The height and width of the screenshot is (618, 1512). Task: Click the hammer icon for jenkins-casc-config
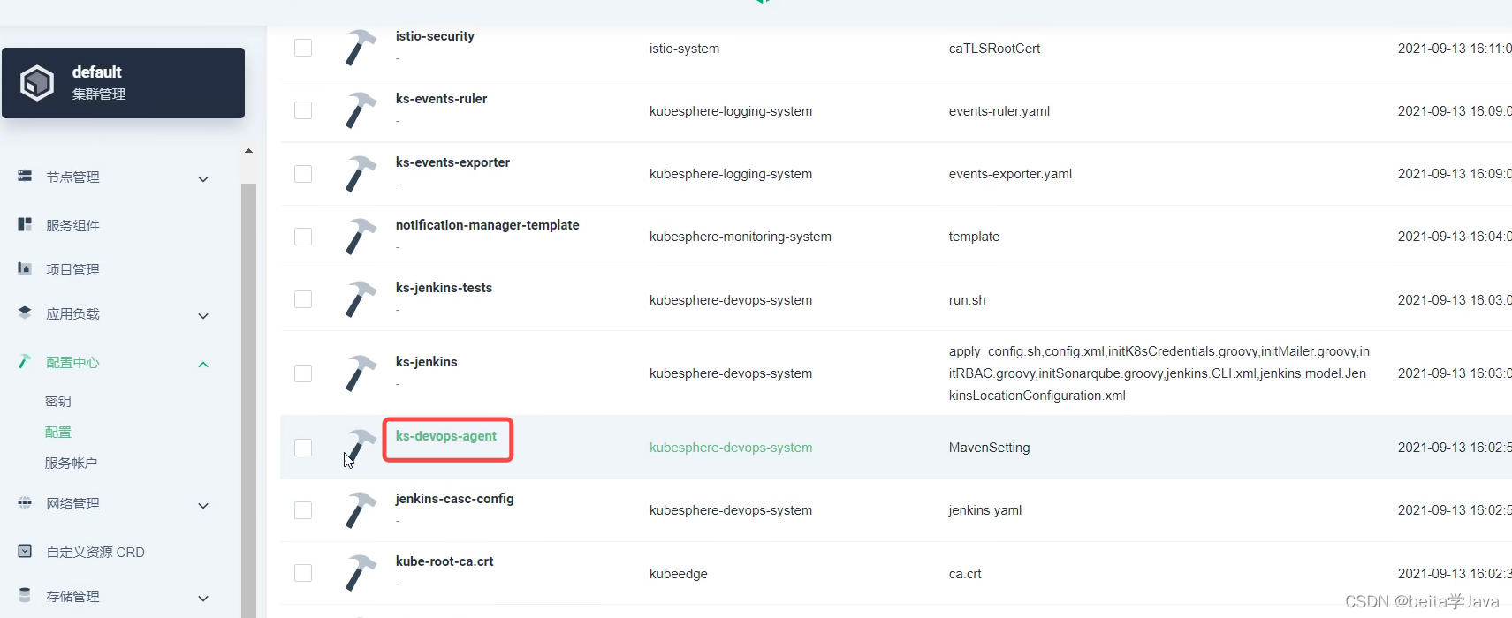[360, 510]
